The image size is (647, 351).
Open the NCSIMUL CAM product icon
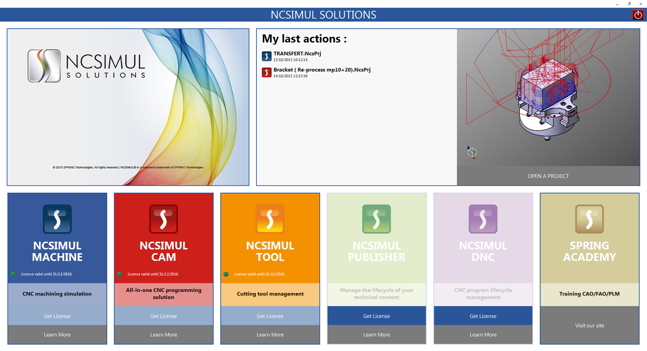click(x=164, y=219)
